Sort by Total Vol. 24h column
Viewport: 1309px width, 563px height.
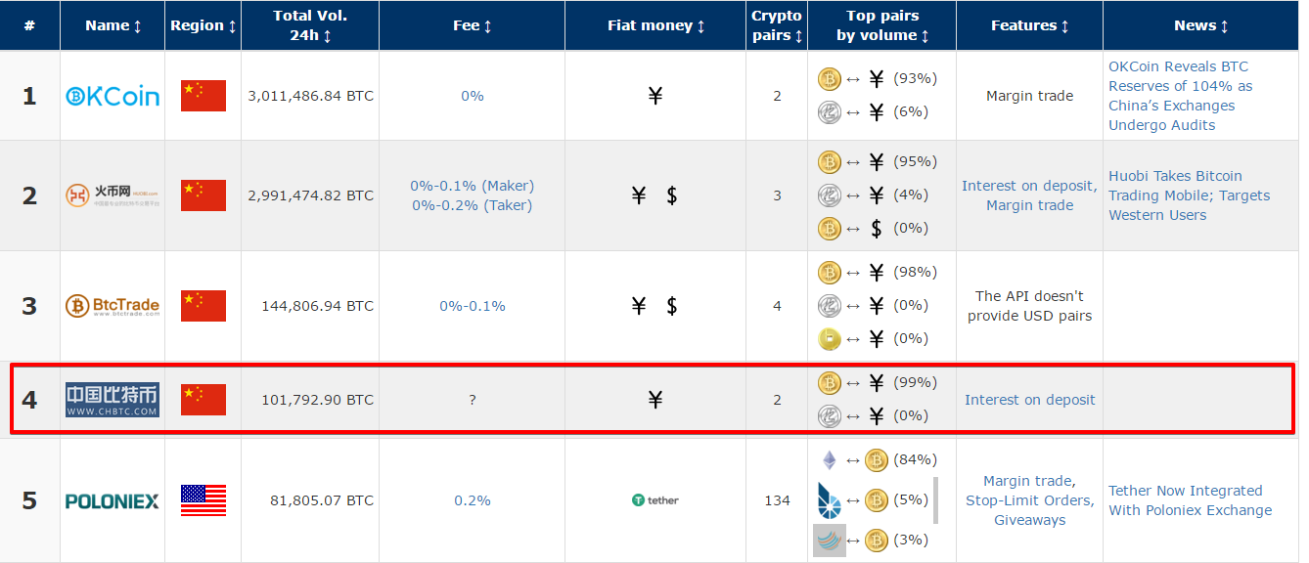309,24
